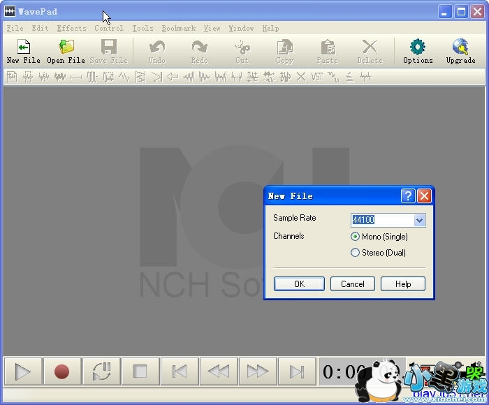Click the stacked pyramid lines effect icon
The width and height of the screenshot is (489, 405).
(349, 77)
